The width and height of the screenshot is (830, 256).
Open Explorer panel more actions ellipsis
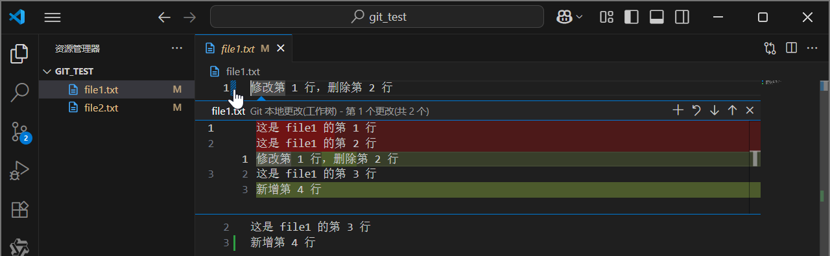pyautogui.click(x=177, y=48)
